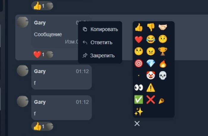React with the blue diamond emoji
The image size is (208, 136).
(x=151, y=63)
